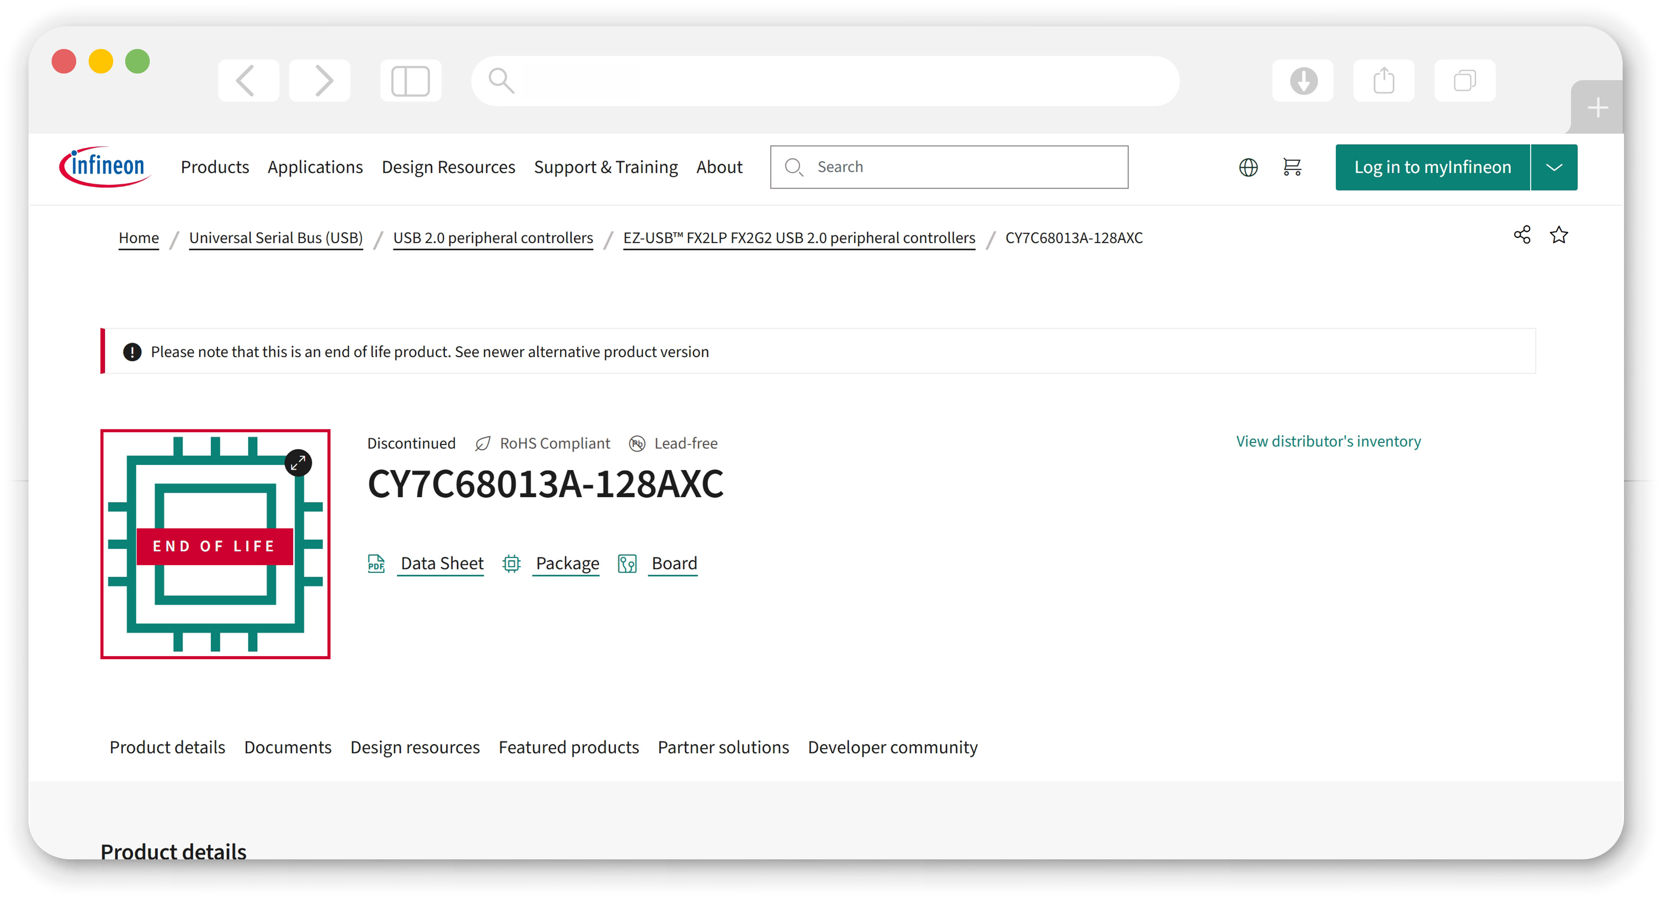Open the Data Sheet link
The image size is (1661, 899).
(x=442, y=563)
